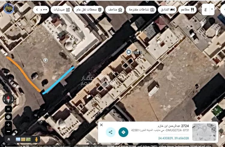Zoom in with the plus button
Image resolution: width=225 pixels, height=147 pixels.
pyautogui.click(x=8, y=125)
